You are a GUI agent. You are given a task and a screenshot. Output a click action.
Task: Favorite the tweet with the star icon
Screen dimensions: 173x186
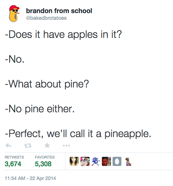click(47, 146)
